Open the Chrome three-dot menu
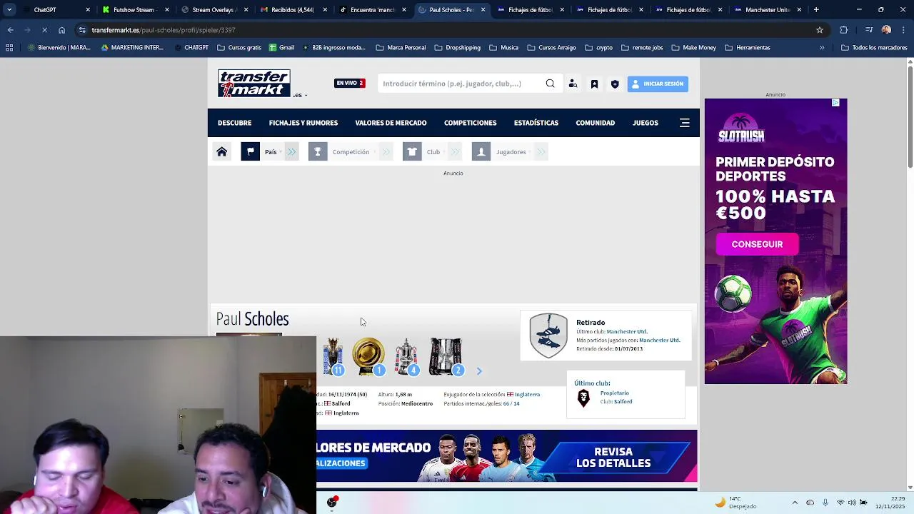 (904, 30)
